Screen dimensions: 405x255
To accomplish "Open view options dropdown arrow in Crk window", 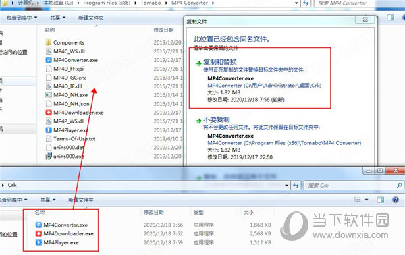I will tap(367, 200).
